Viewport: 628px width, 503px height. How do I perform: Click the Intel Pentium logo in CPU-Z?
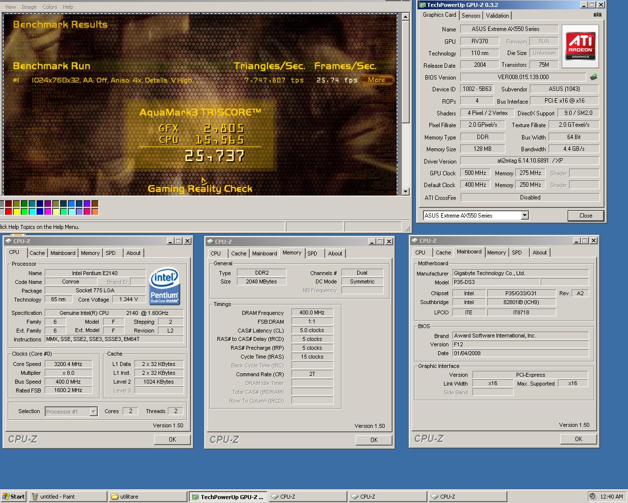pos(164,286)
